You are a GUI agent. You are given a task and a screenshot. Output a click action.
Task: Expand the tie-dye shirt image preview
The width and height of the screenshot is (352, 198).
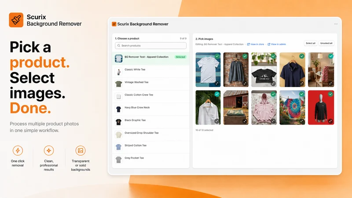point(302,121)
